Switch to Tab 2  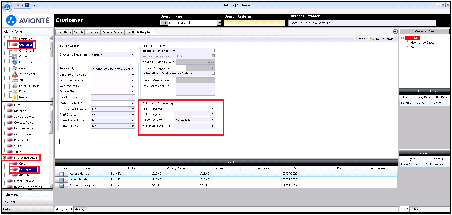coord(415,209)
